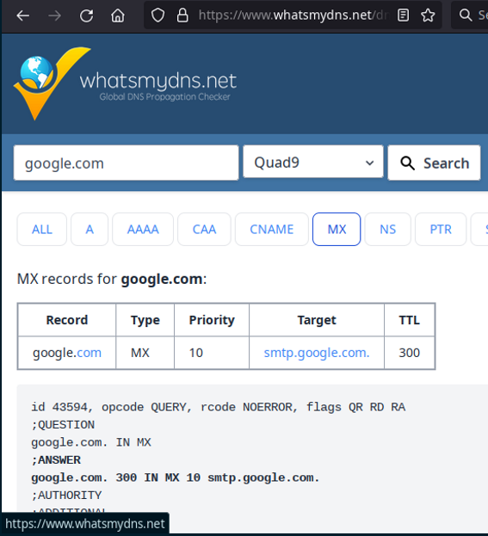488x536 pixels.
Task: Click the 'Global DNS Propagation Checker' tagline
Action: (x=165, y=97)
